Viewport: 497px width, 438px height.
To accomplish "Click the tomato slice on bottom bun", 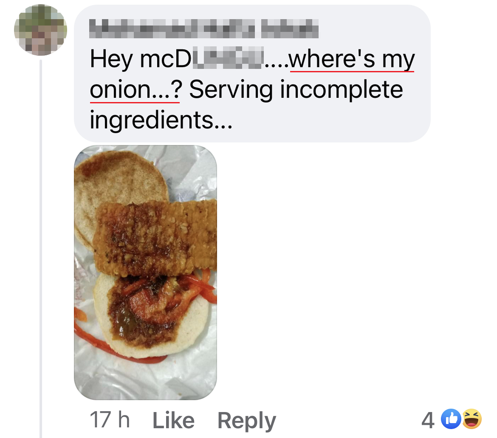I will [x=155, y=304].
